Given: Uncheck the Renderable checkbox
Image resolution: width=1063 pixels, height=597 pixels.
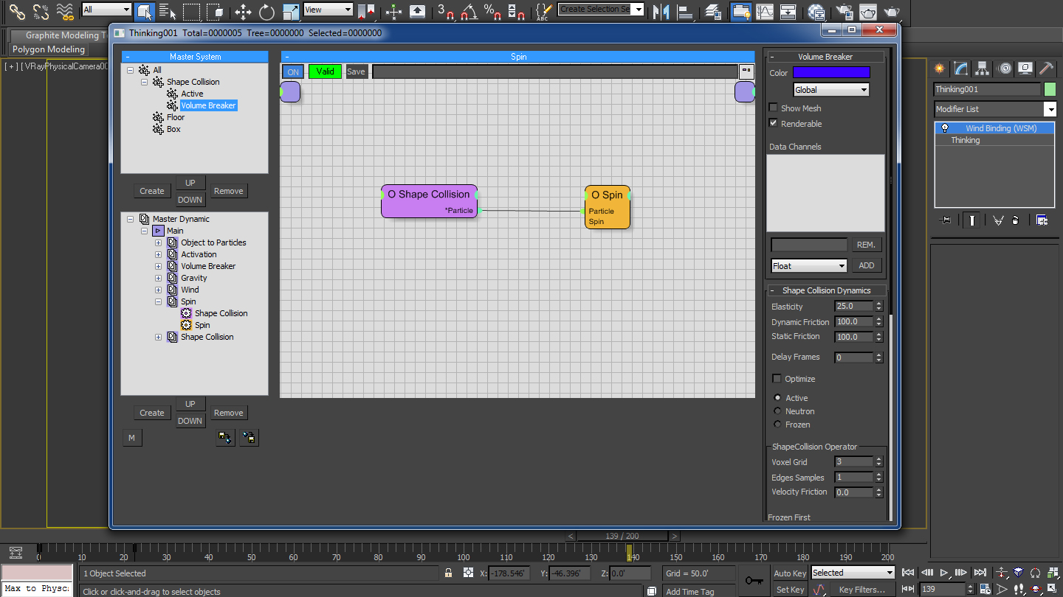Looking at the screenshot, I should pos(774,123).
